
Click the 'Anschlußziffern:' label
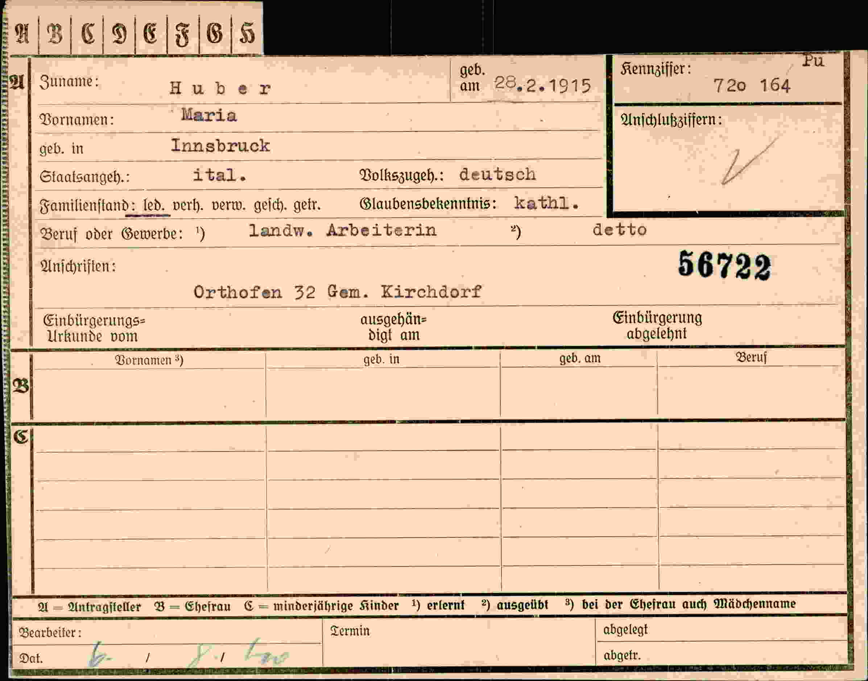[x=671, y=120]
